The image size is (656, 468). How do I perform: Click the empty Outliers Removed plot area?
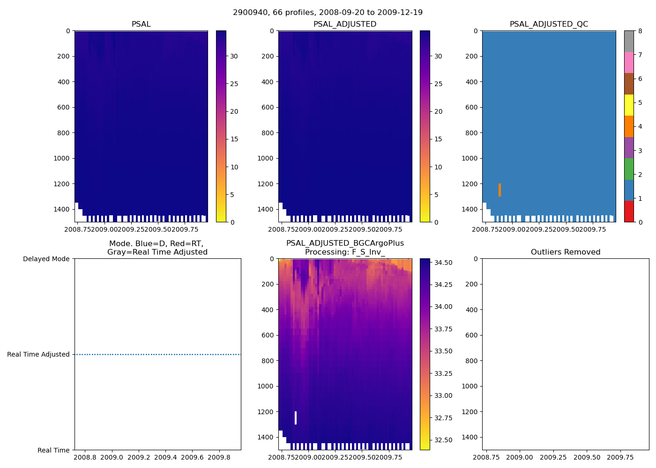point(566,354)
